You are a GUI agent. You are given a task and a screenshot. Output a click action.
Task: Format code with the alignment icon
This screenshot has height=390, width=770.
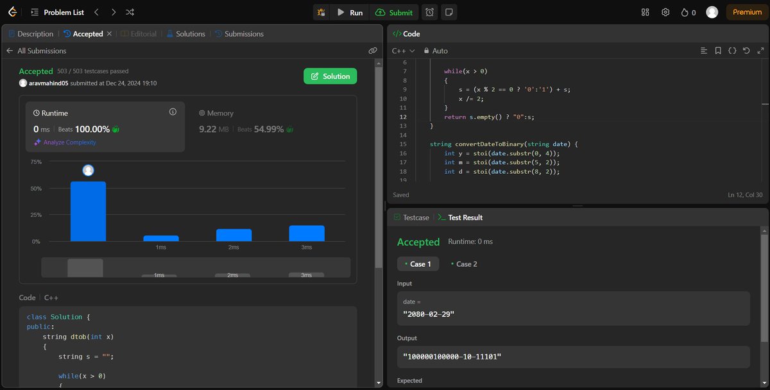click(703, 50)
